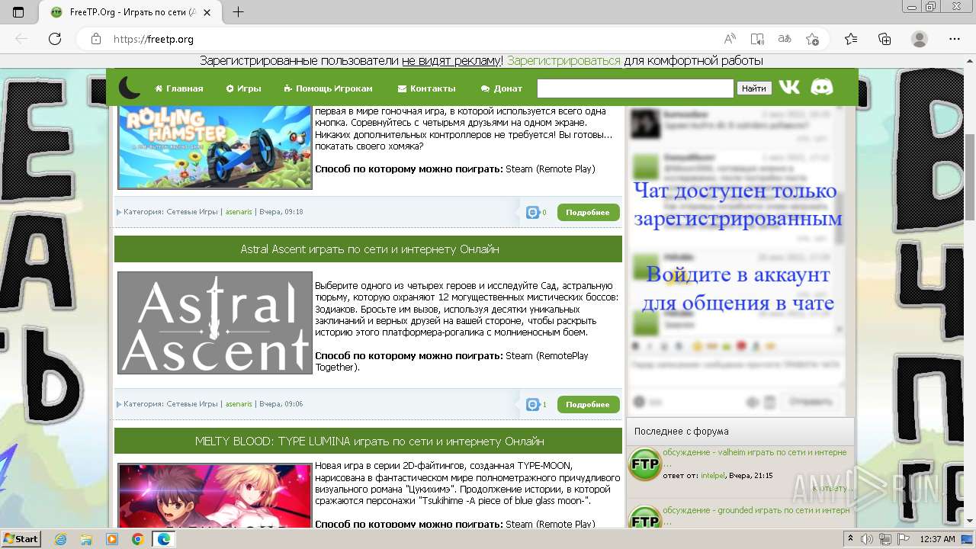Open the Донат menu item

pyautogui.click(x=502, y=88)
